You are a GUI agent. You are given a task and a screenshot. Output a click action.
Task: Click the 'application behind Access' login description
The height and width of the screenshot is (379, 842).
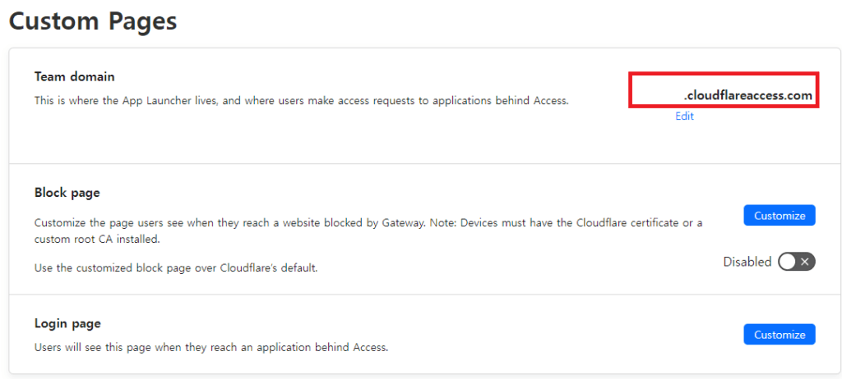(x=211, y=347)
